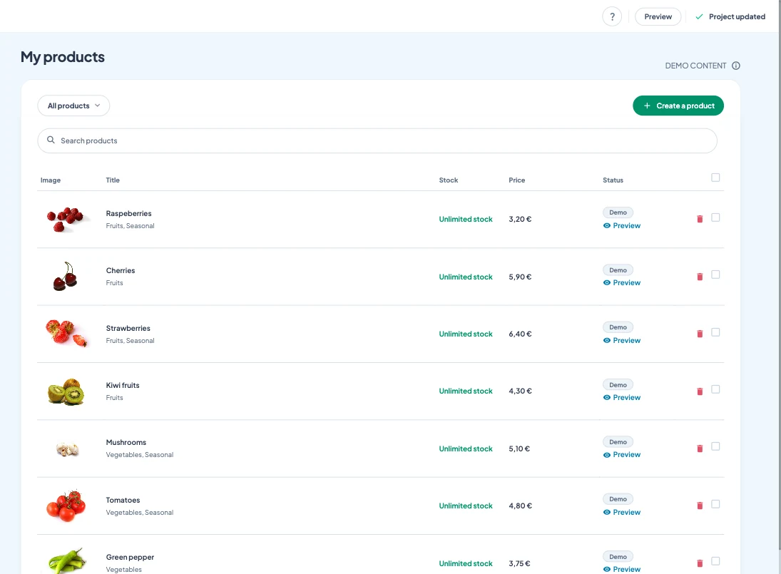The width and height of the screenshot is (781, 574).
Task: Click Unlimited stock in the Cherries row
Action: point(466,277)
